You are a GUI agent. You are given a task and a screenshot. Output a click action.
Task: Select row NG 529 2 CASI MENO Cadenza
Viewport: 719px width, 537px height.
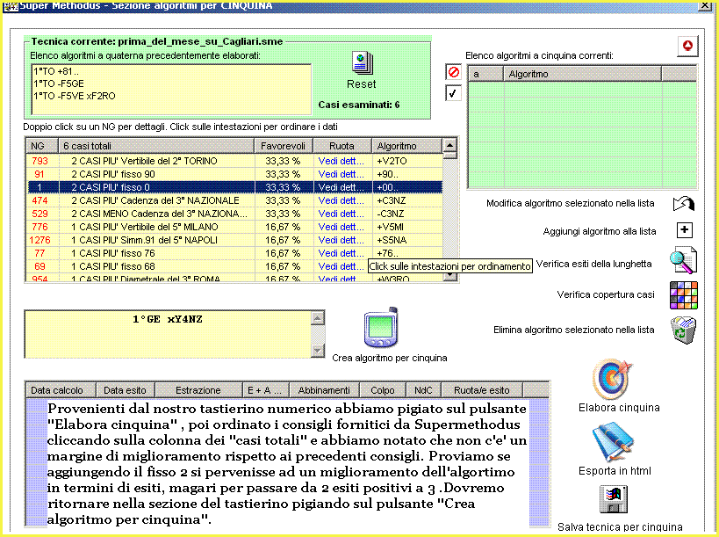[234, 214]
